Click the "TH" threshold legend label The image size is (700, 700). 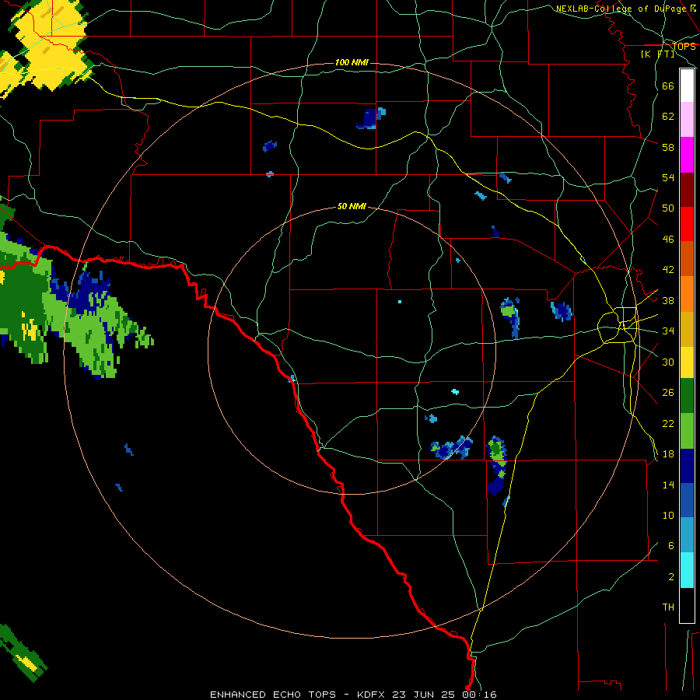pyautogui.click(x=668, y=607)
